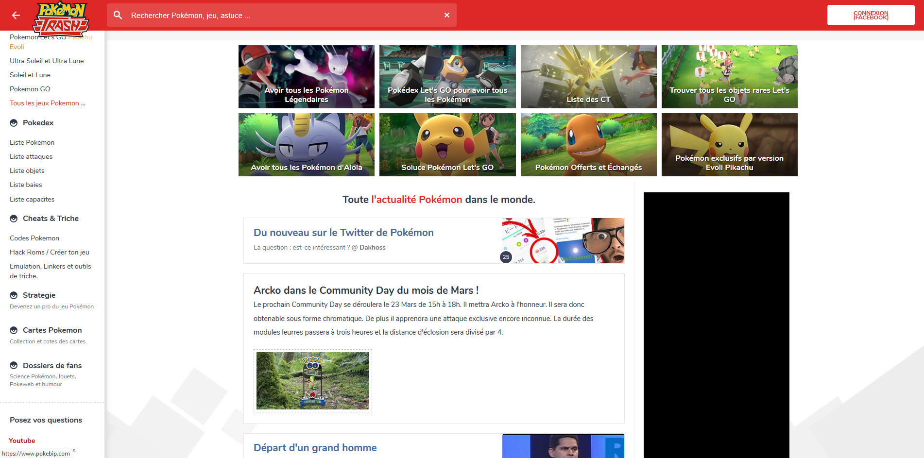Open Ultra Soleil et Ultra Lune
The height and width of the screenshot is (458, 924).
pos(47,61)
